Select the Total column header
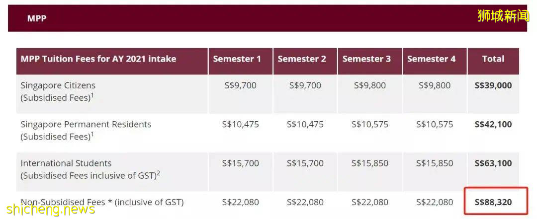The height and width of the screenshot is (219, 537). 493,59
